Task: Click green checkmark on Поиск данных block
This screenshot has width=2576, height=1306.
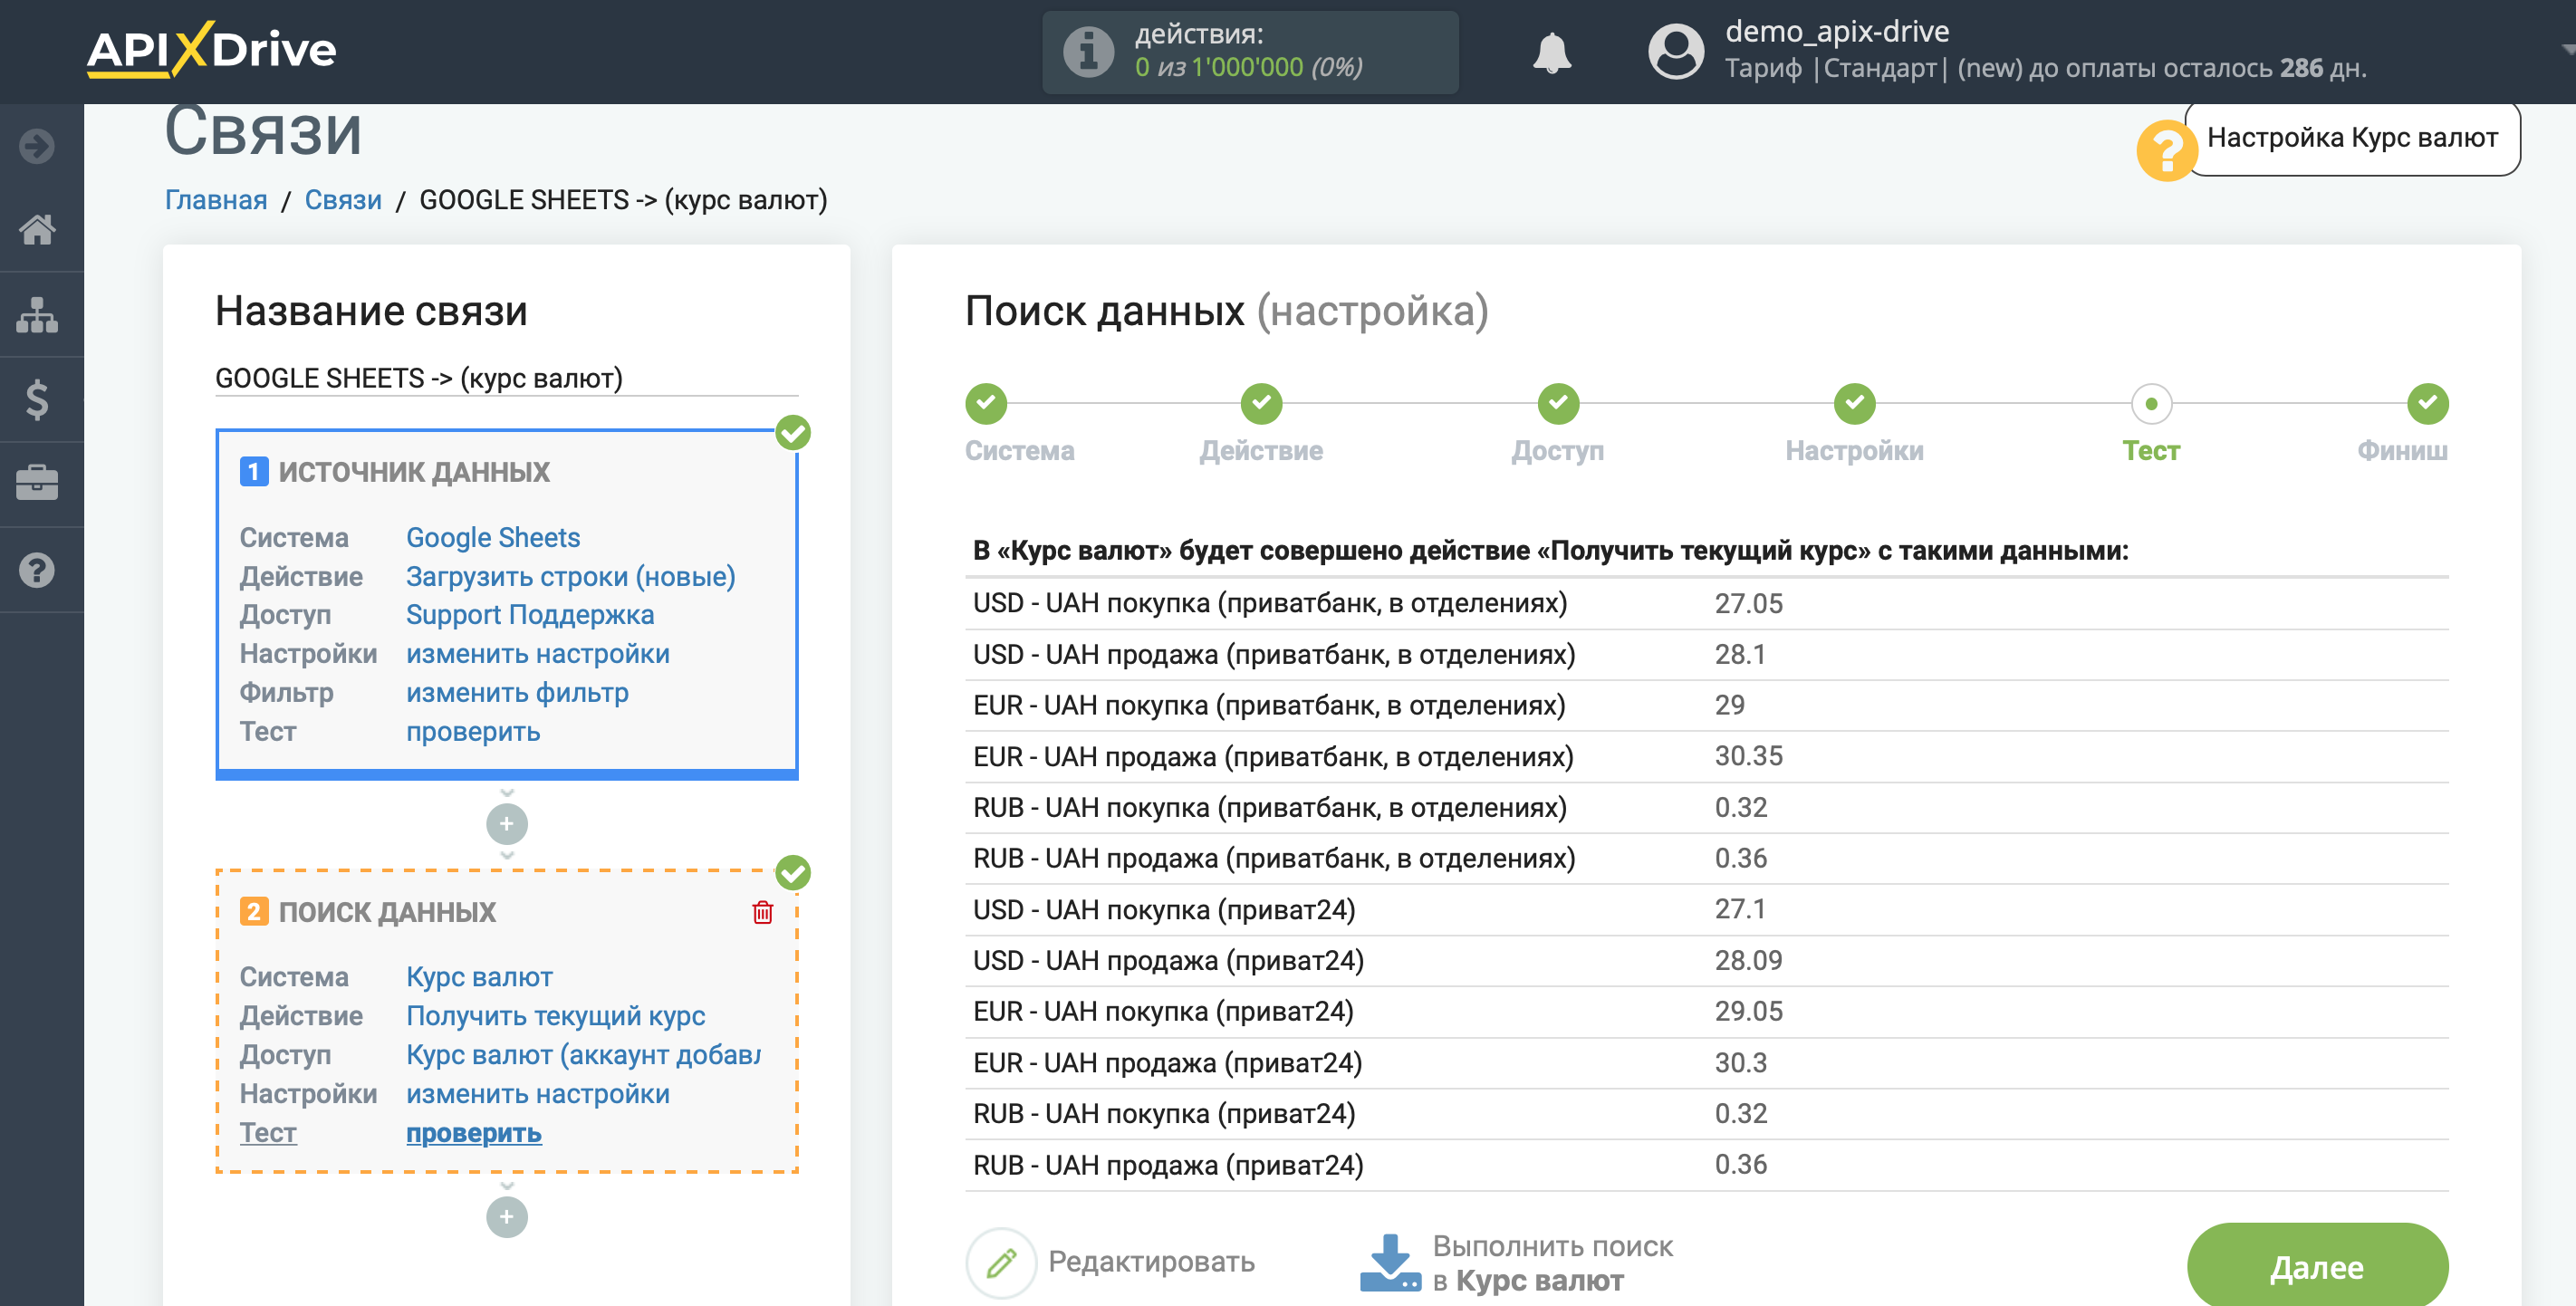Action: (793, 872)
